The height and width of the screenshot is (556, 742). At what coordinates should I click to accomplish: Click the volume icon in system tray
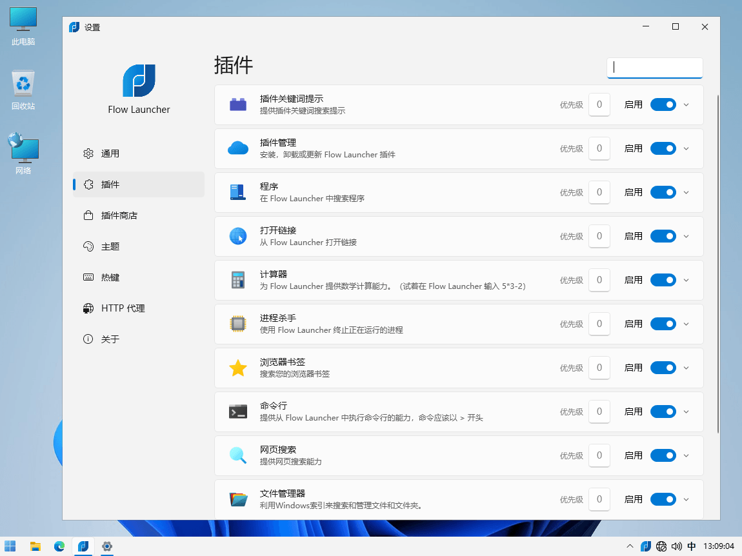click(677, 546)
